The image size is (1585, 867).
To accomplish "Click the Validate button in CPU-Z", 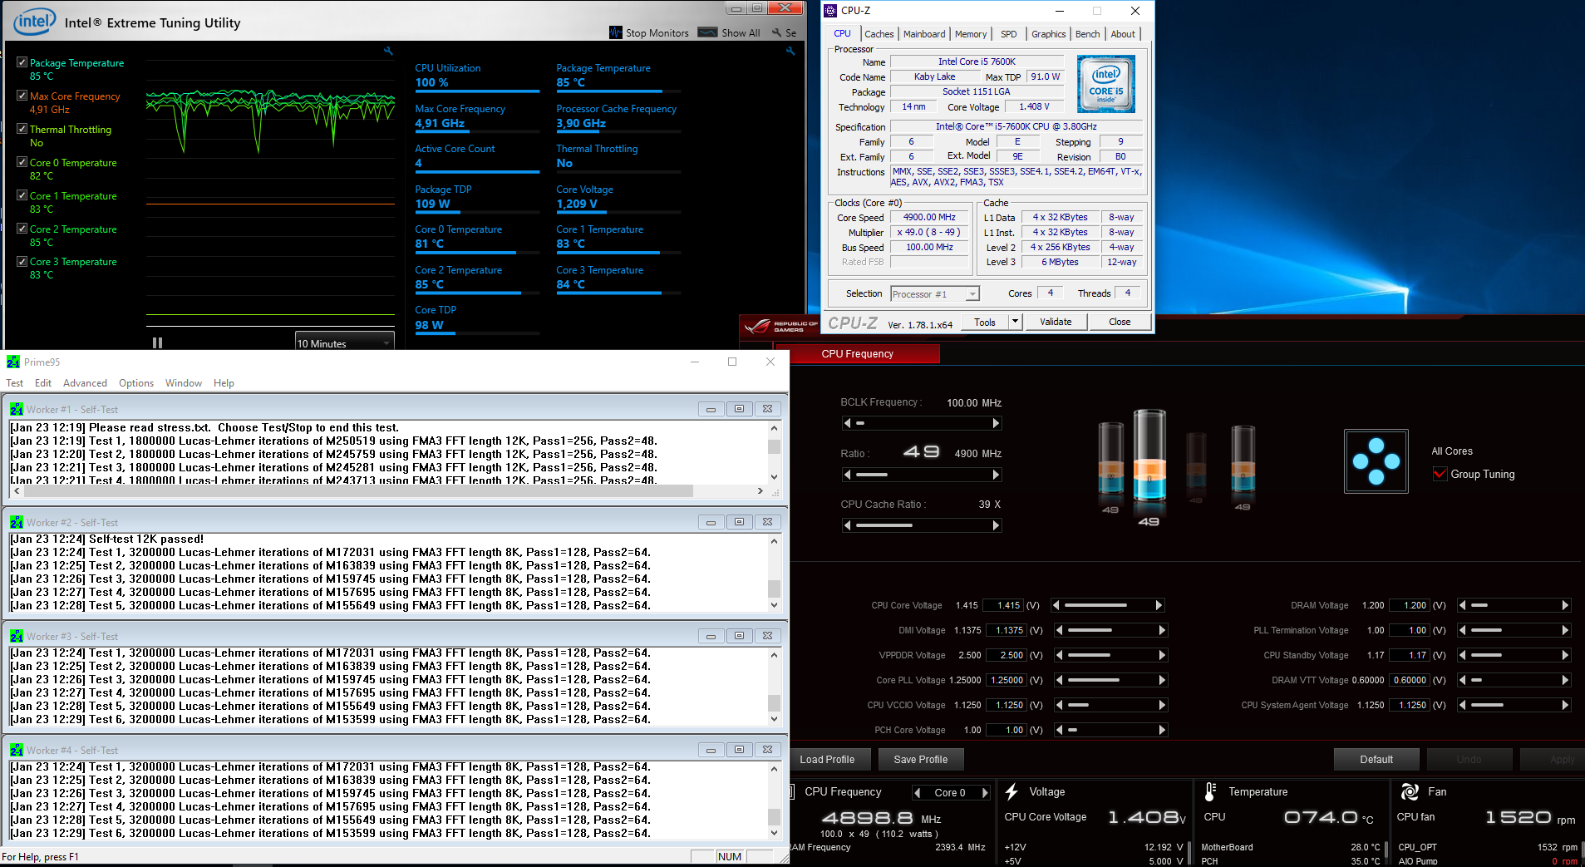I will pyautogui.click(x=1056, y=322).
